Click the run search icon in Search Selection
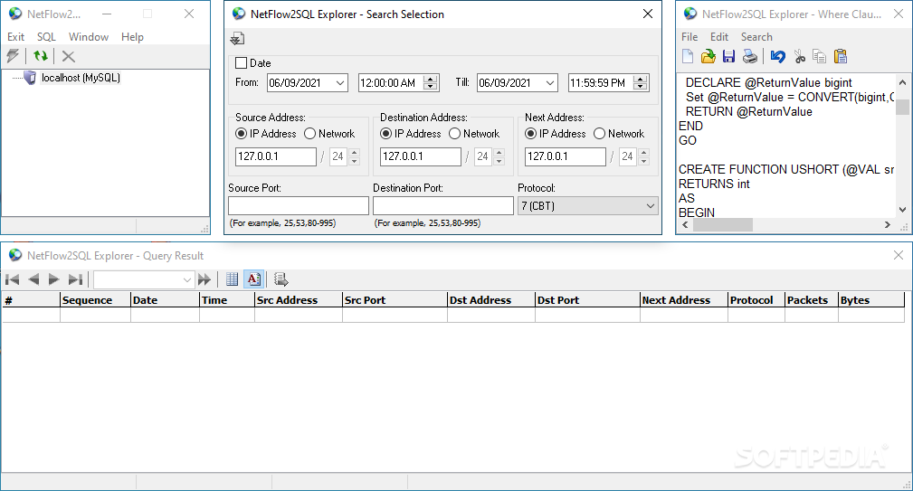Viewport: 913px width, 491px height. click(237, 39)
